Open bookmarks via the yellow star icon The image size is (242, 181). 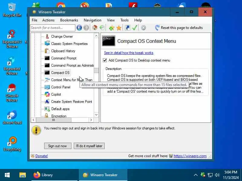[x=119, y=28]
